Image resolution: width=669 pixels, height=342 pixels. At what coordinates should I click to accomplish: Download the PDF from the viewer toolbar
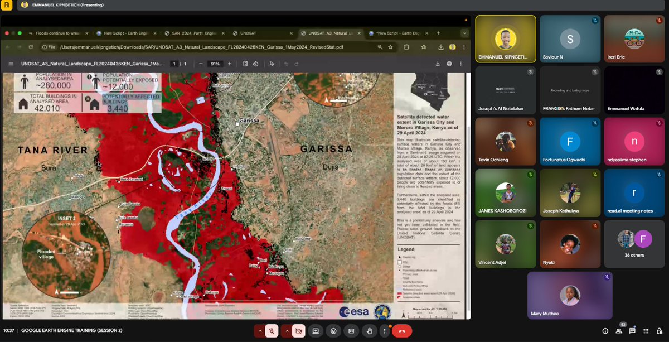tap(438, 64)
